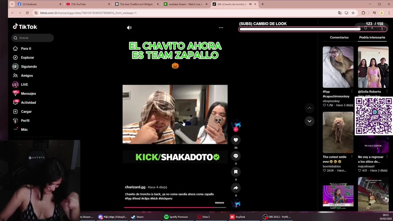
Task: Click charizard.gg author name
Action: click(x=135, y=187)
